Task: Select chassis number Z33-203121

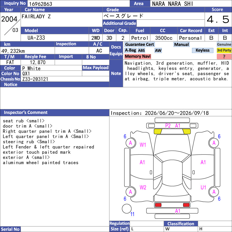Action: [x=35, y=79]
